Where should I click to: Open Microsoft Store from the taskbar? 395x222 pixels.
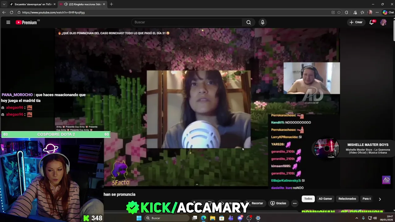tap(222, 218)
